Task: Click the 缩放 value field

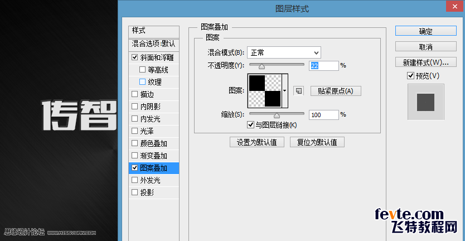Action: click(x=323, y=115)
